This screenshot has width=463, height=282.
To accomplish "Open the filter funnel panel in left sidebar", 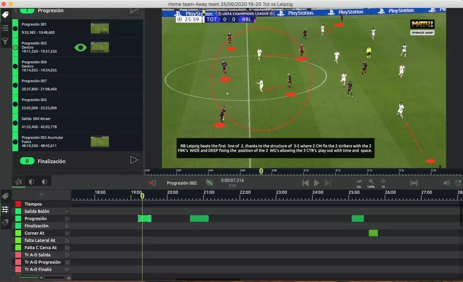I will [x=5, y=41].
